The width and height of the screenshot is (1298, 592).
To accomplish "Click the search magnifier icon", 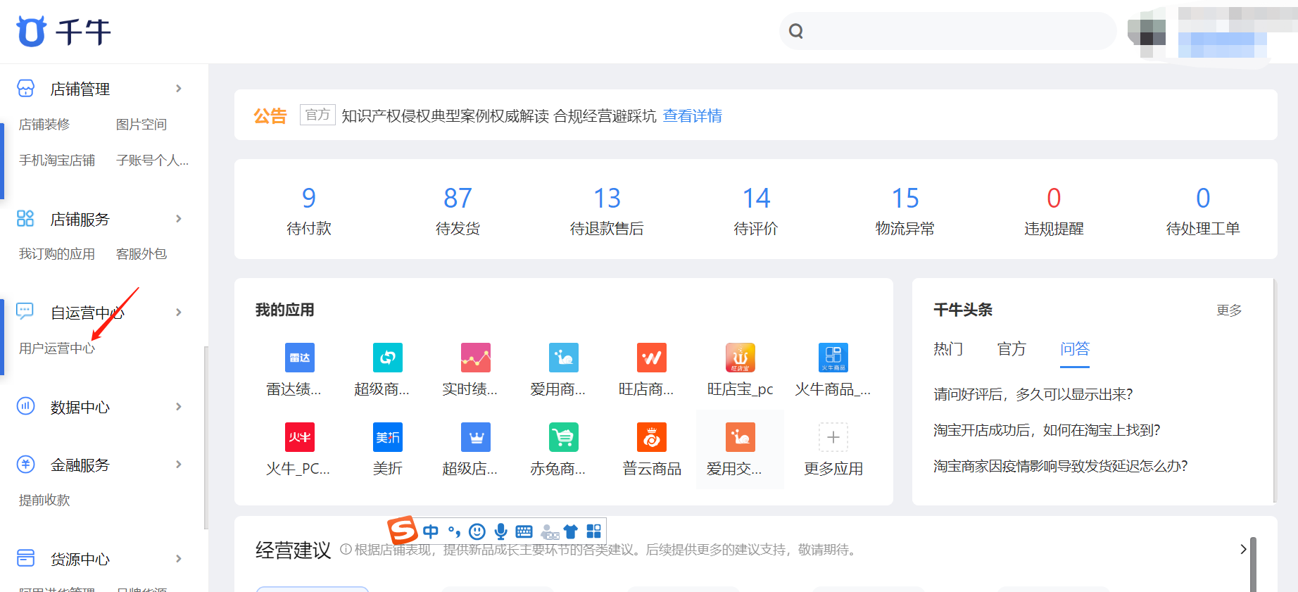I will 796,31.
